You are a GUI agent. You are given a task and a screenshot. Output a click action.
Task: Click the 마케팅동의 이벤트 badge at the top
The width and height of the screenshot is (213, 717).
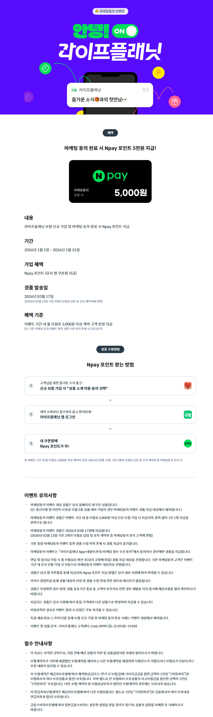tap(110, 11)
